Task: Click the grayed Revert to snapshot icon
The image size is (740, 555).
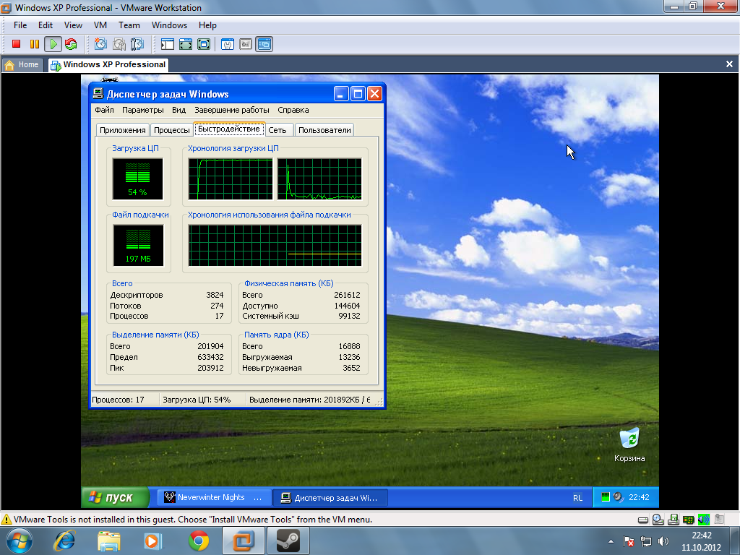Action: [119, 44]
